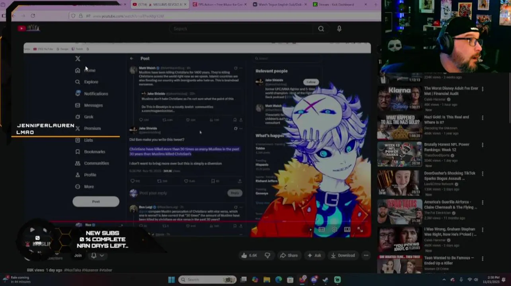
Task: Click the Download button
Action: click(343, 255)
